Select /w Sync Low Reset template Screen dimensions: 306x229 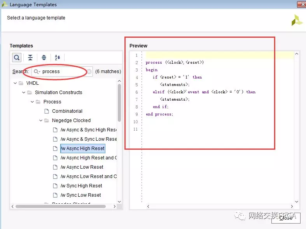(x=80, y=195)
